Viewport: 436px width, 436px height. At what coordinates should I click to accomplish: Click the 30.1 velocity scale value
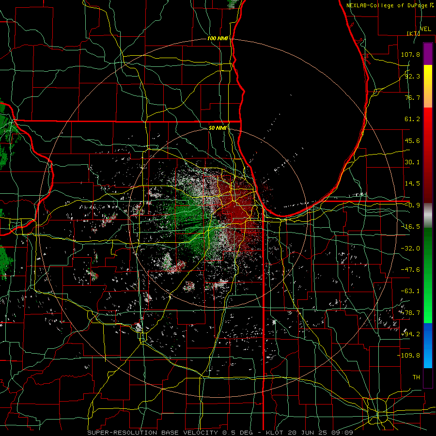pyautogui.click(x=412, y=162)
